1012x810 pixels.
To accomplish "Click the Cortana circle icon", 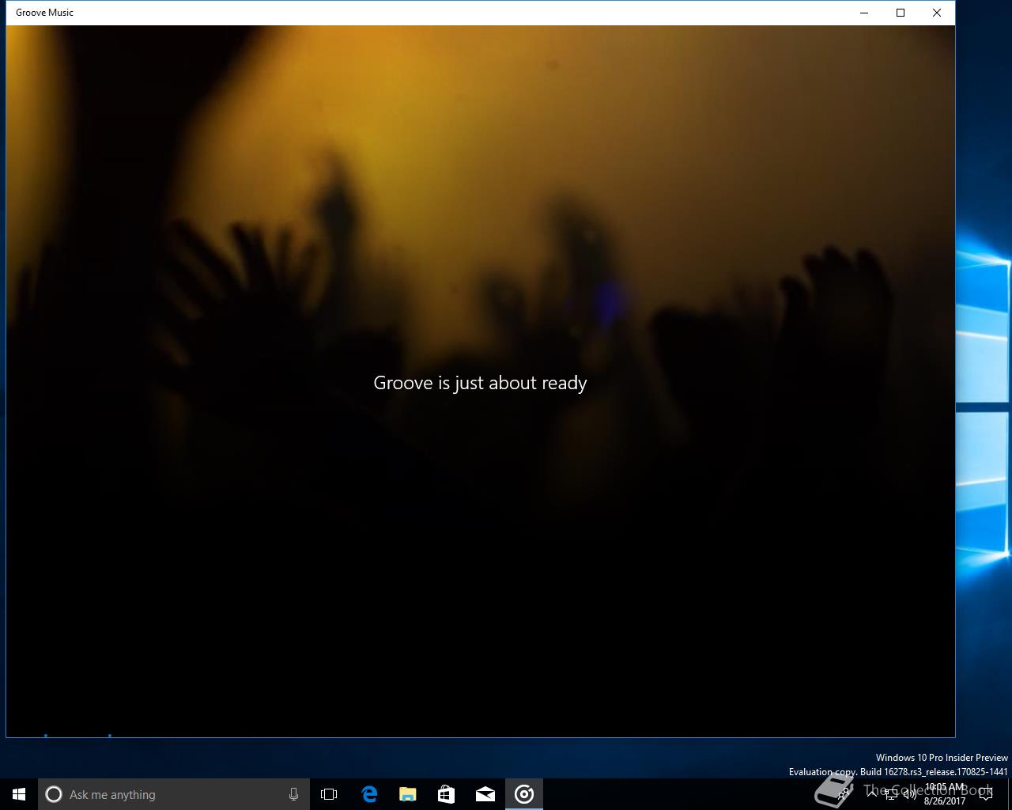I will (54, 794).
